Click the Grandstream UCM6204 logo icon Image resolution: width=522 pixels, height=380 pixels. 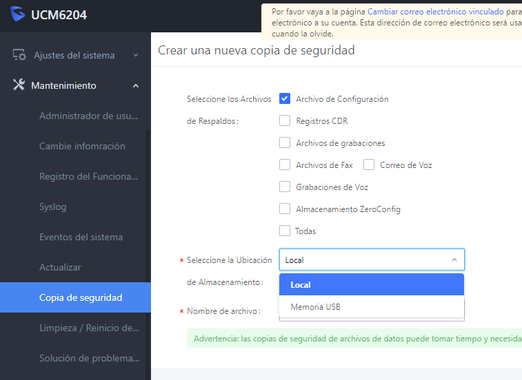17,14
